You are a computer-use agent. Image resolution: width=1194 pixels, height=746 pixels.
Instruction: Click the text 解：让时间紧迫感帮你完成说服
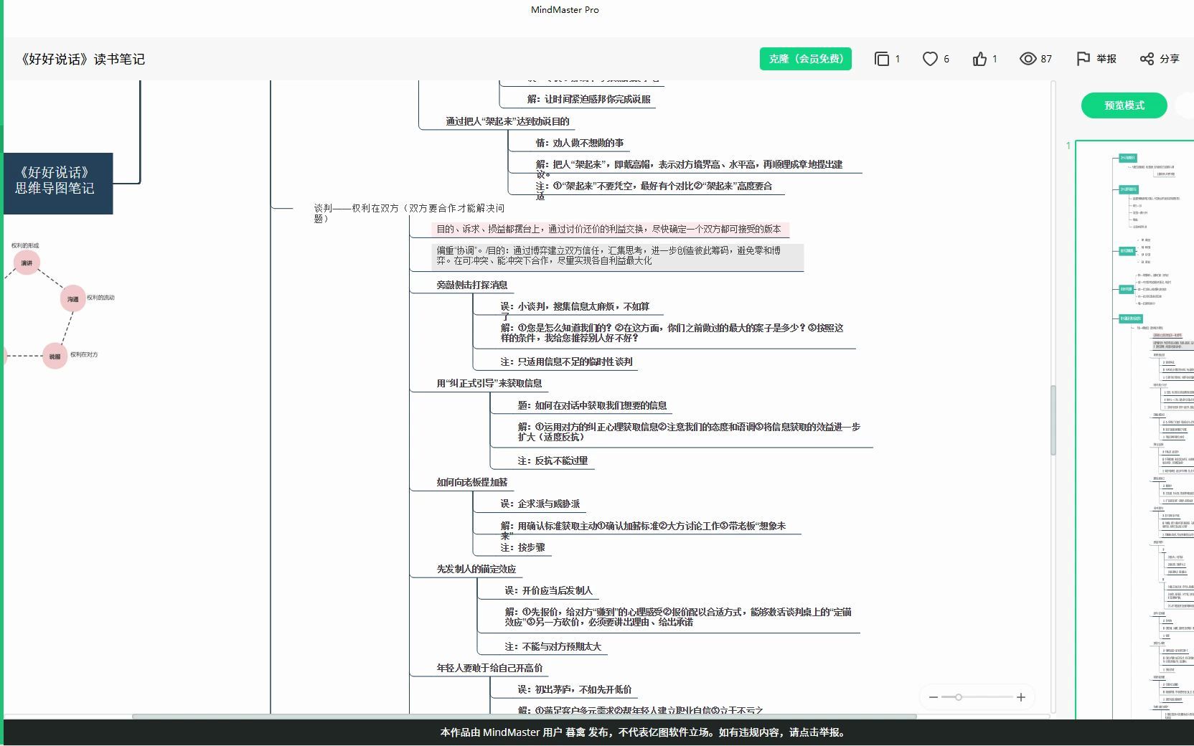pyautogui.click(x=588, y=99)
